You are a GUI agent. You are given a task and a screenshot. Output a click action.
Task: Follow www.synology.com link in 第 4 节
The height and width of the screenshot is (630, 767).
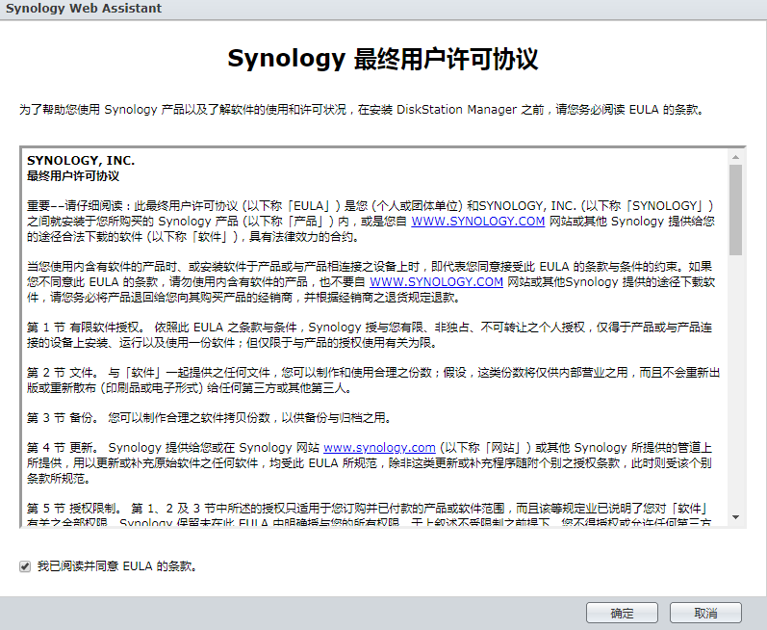tap(379, 447)
